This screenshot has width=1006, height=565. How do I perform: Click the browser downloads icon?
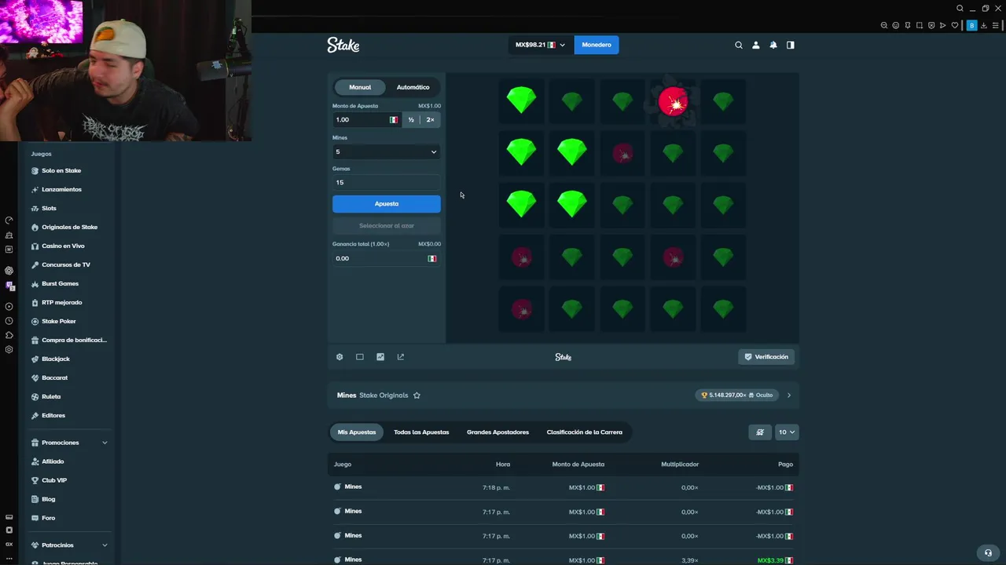(983, 25)
